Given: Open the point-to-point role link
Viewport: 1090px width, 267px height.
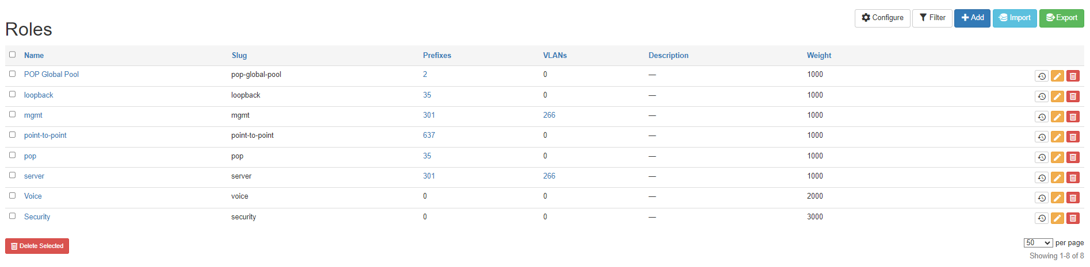Looking at the screenshot, I should [45, 136].
